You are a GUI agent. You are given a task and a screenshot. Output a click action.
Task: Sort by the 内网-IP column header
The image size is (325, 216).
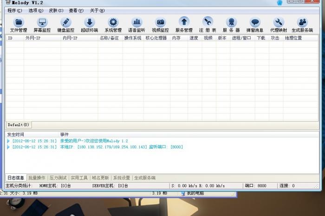coord(79,38)
